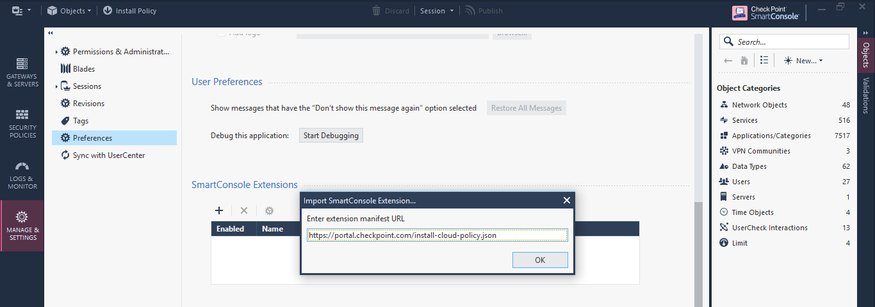
Task: Click the Services category icon
Action: 724,120
